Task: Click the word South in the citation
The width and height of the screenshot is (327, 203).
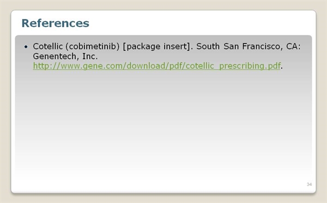Action: (208, 46)
